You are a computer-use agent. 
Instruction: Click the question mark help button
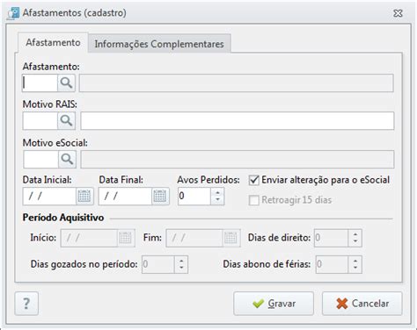coord(26,304)
